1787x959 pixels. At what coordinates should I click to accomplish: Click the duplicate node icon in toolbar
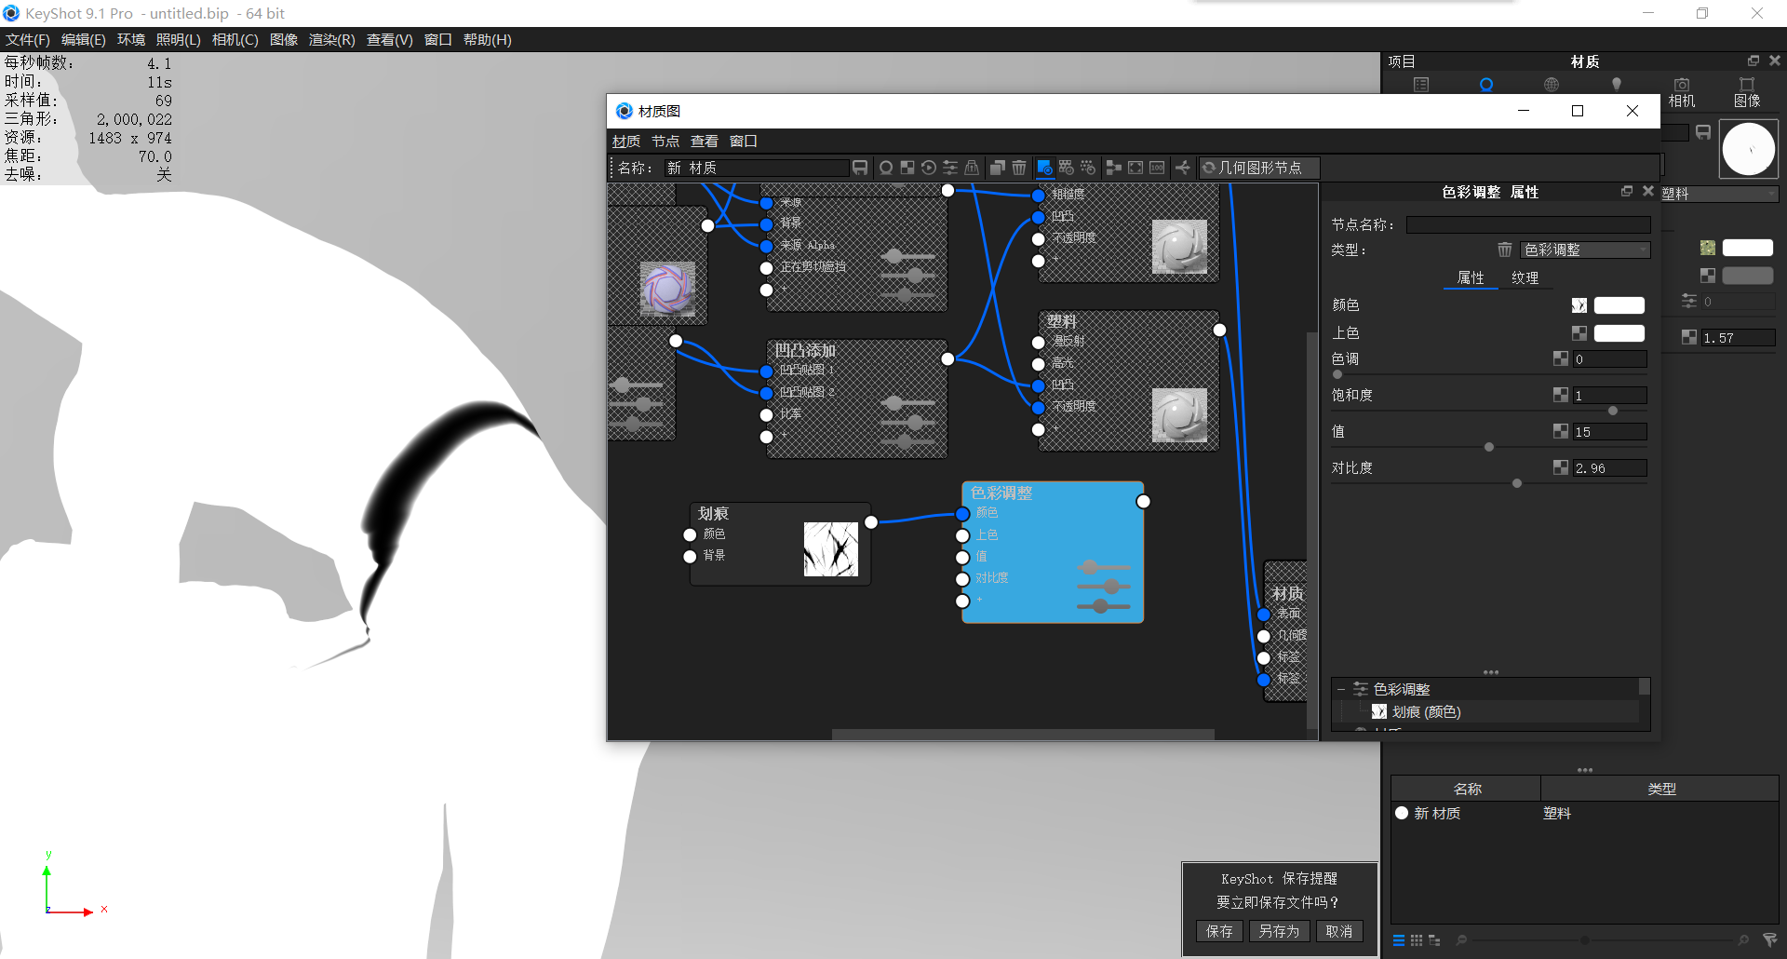click(997, 168)
